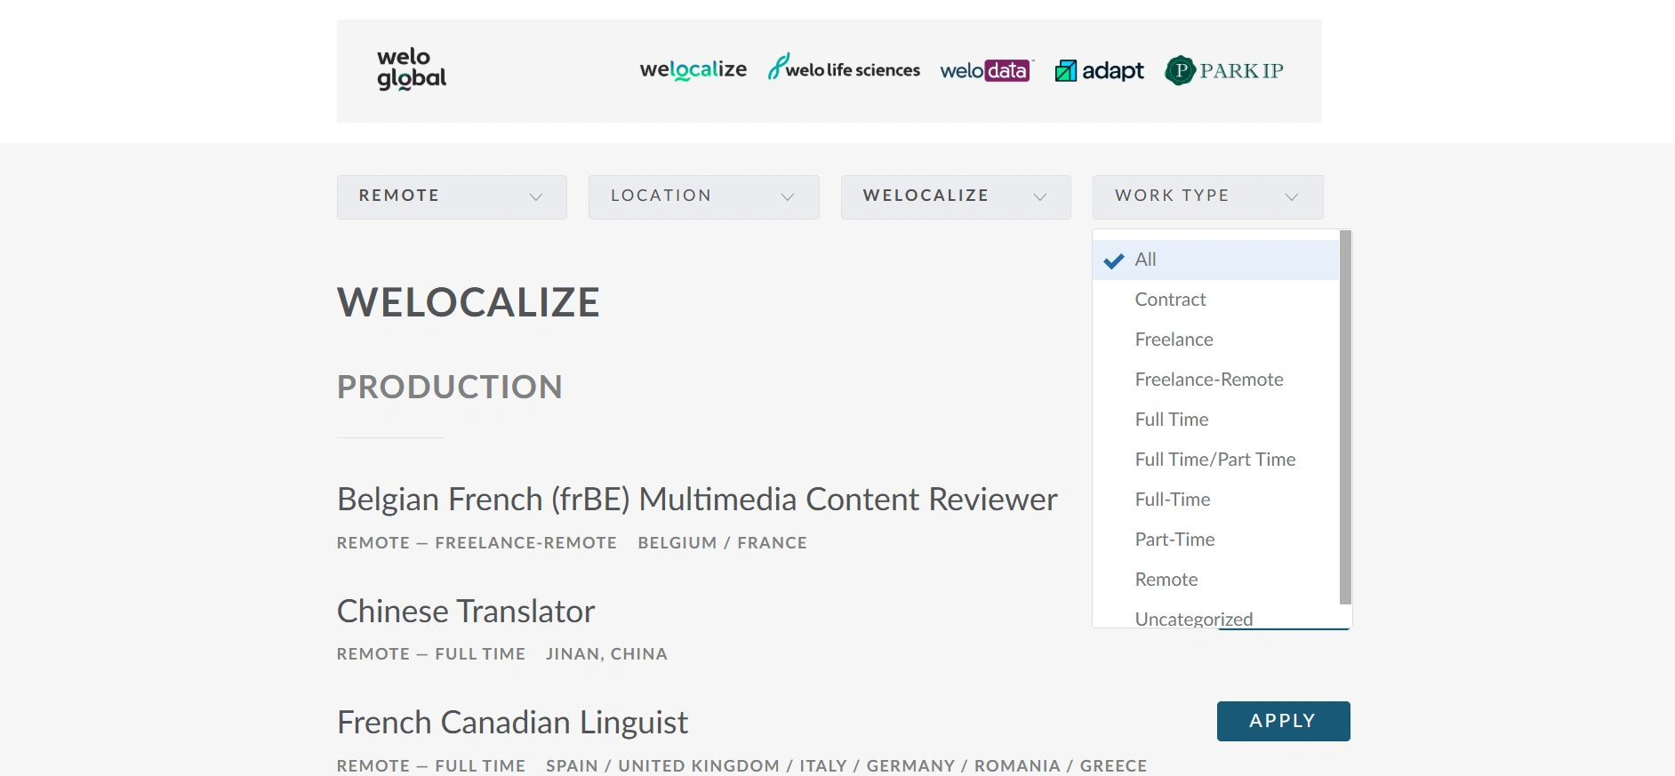Expand the Remote filter dropdown

tap(452, 196)
